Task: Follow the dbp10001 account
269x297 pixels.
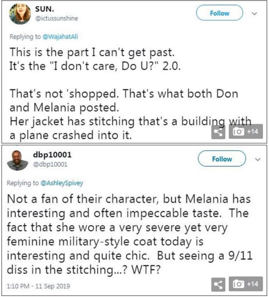Action: pyautogui.click(x=222, y=159)
